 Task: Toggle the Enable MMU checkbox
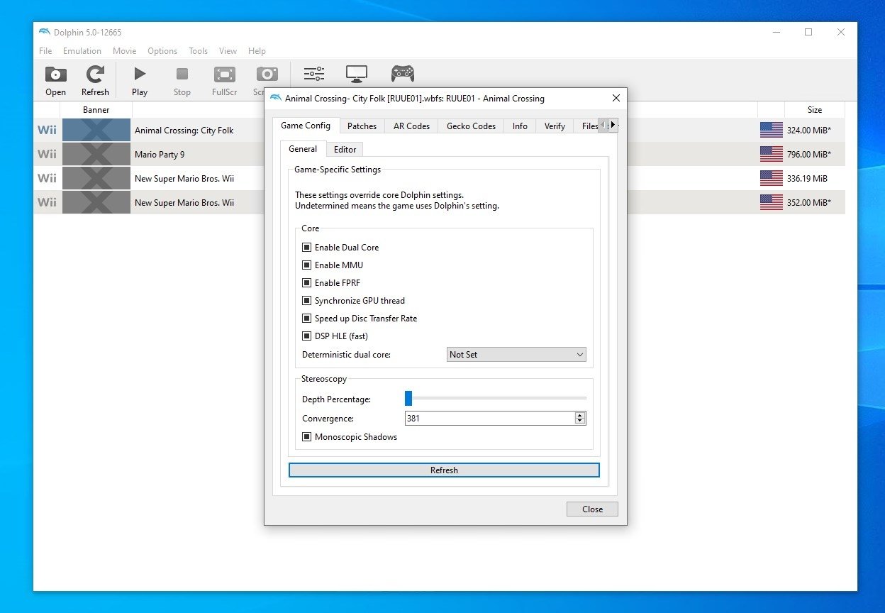point(307,265)
